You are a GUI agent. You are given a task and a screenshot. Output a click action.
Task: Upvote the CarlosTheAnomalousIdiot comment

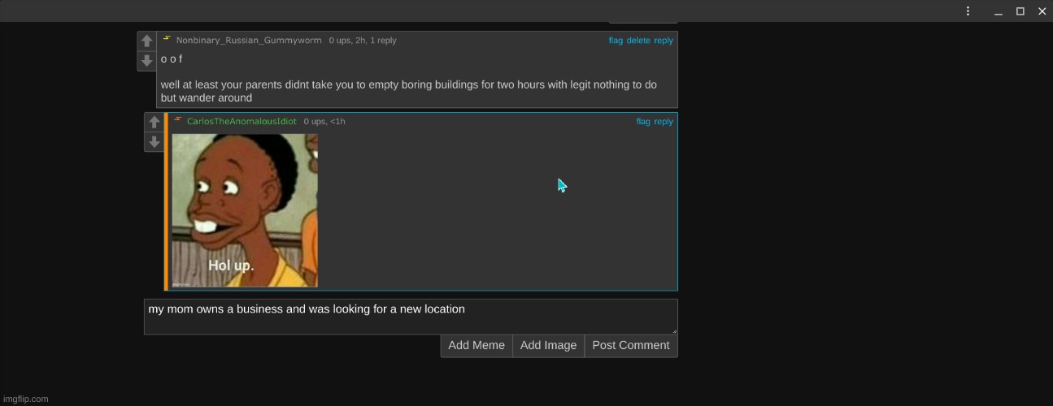coord(154,123)
